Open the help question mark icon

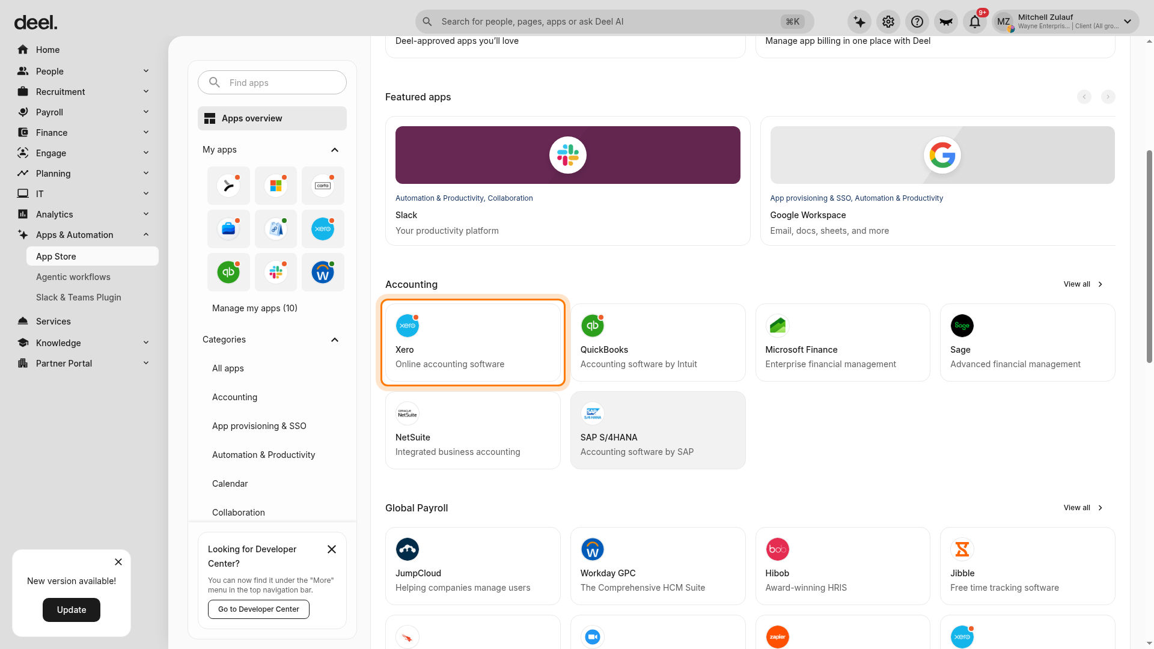tap(917, 22)
